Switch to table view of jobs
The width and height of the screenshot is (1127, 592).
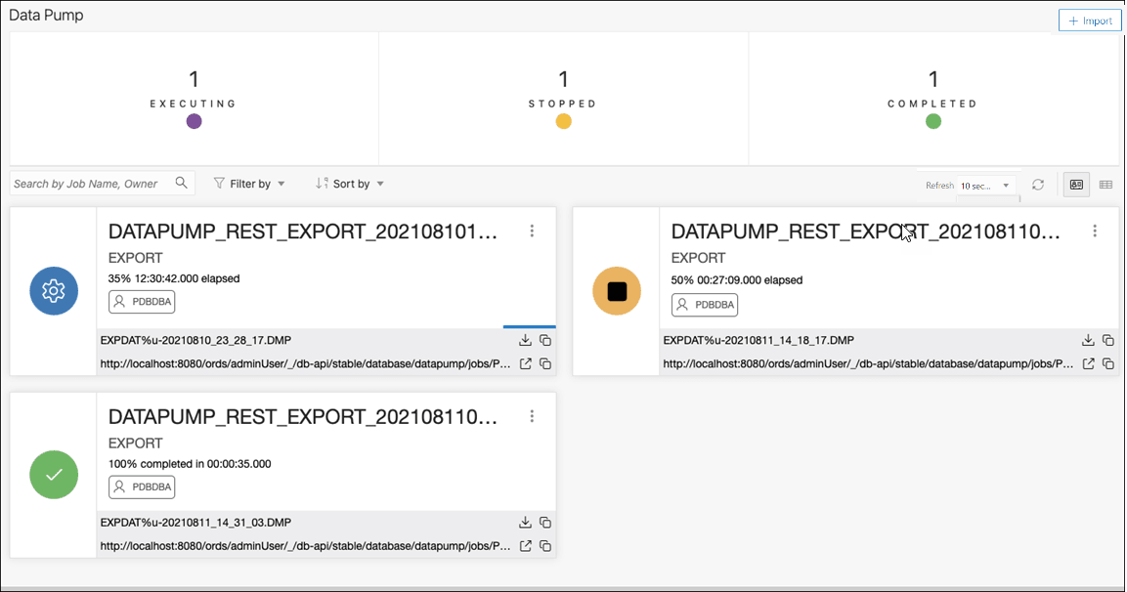1105,184
